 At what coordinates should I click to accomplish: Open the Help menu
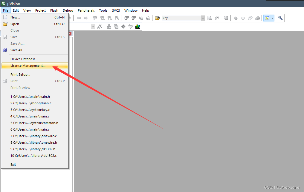145,10
